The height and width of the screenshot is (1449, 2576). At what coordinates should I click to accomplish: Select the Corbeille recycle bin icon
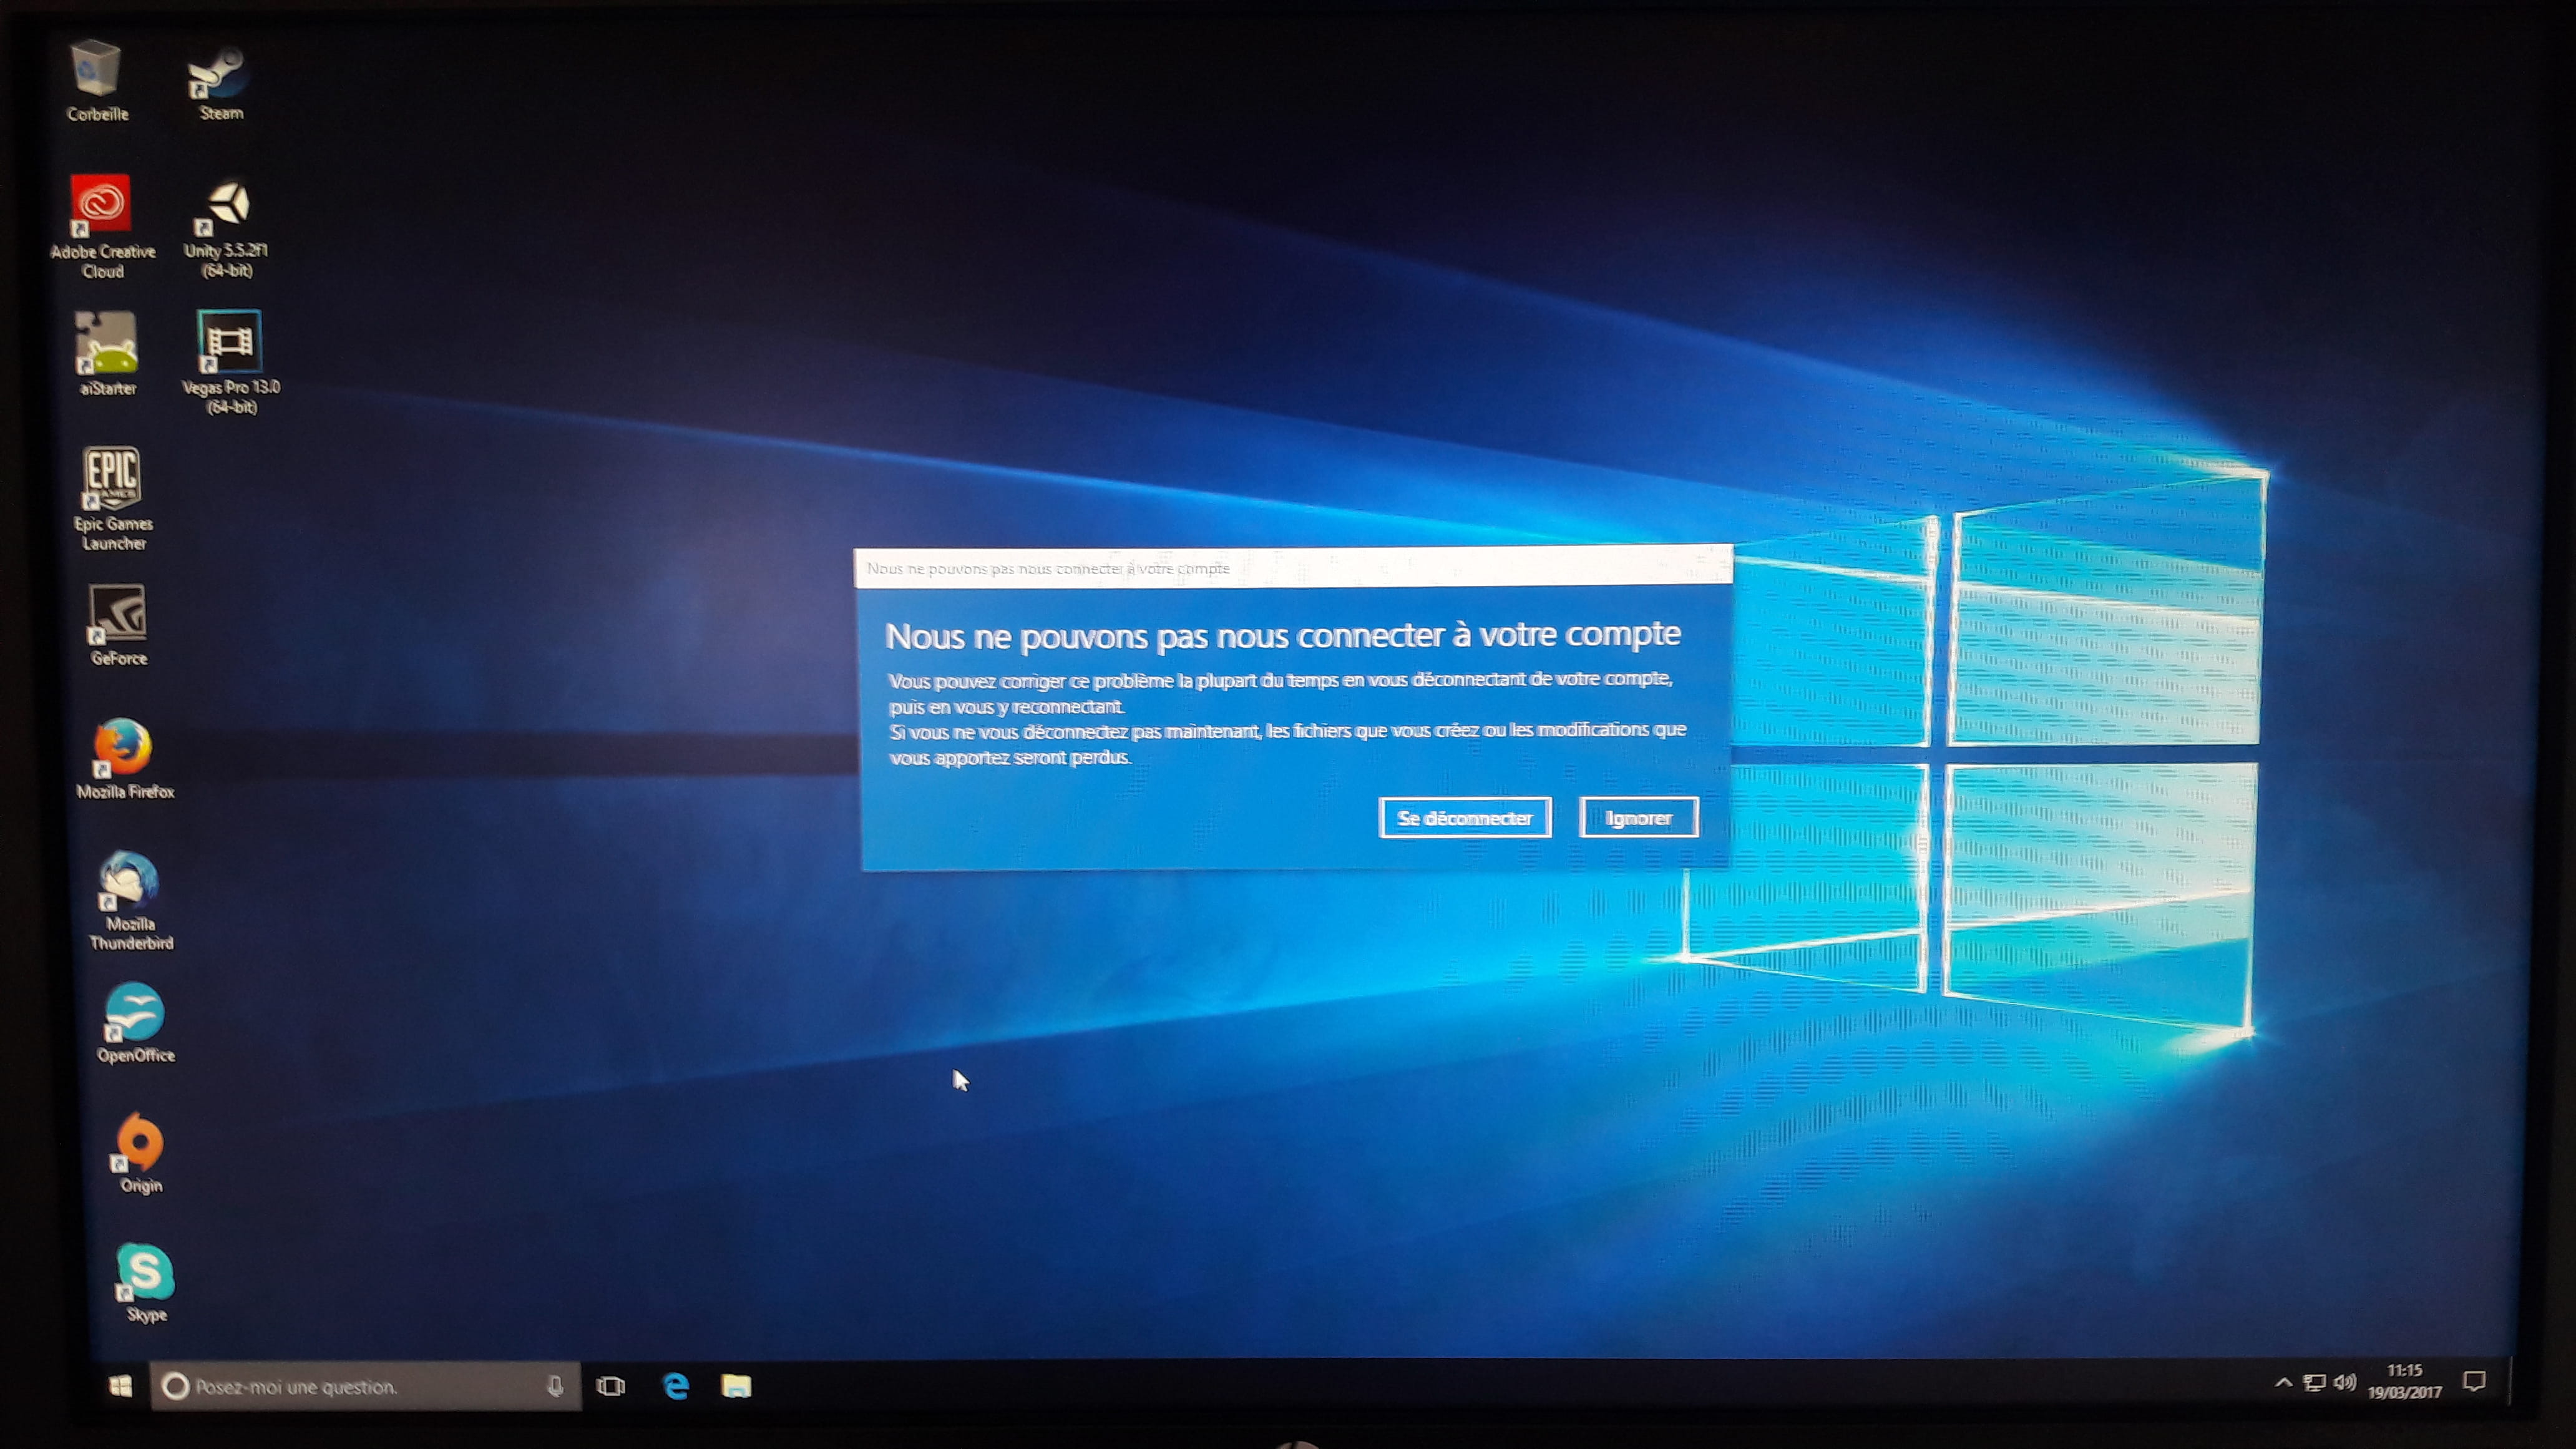97,80
